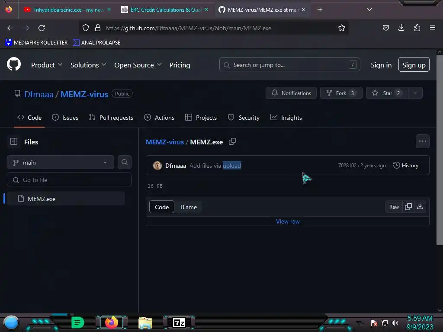Viewport: 443px width, 332px height.
Task: Go back with the browser back arrow
Action: pyautogui.click(x=10, y=28)
